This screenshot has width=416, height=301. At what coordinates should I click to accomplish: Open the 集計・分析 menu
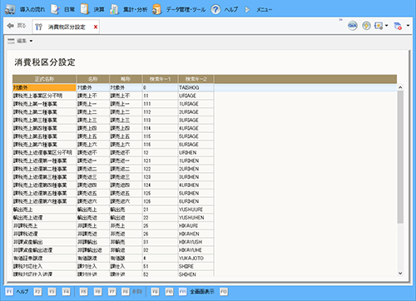tap(128, 9)
